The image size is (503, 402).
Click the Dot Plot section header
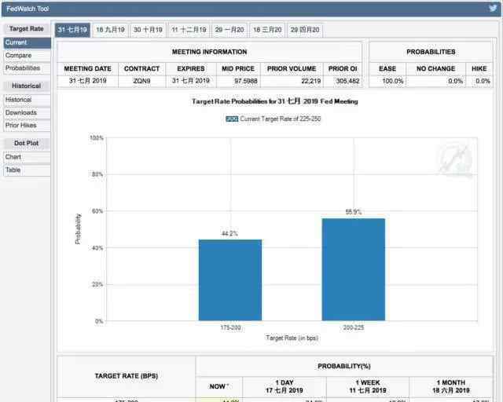(x=26, y=144)
